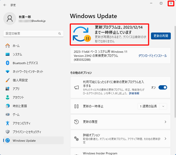The height and width of the screenshot is (155, 176).
Task: Click the KB5032288 cumulative update text
Action: [101, 56]
